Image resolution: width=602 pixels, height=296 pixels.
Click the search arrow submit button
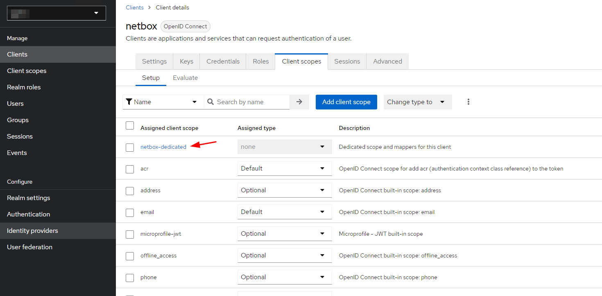(x=299, y=102)
